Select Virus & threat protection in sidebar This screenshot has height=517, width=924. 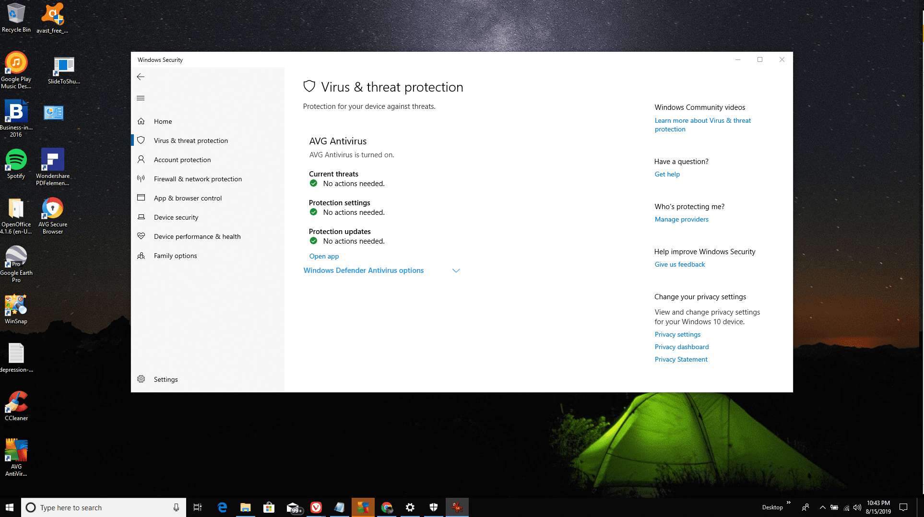pyautogui.click(x=208, y=141)
